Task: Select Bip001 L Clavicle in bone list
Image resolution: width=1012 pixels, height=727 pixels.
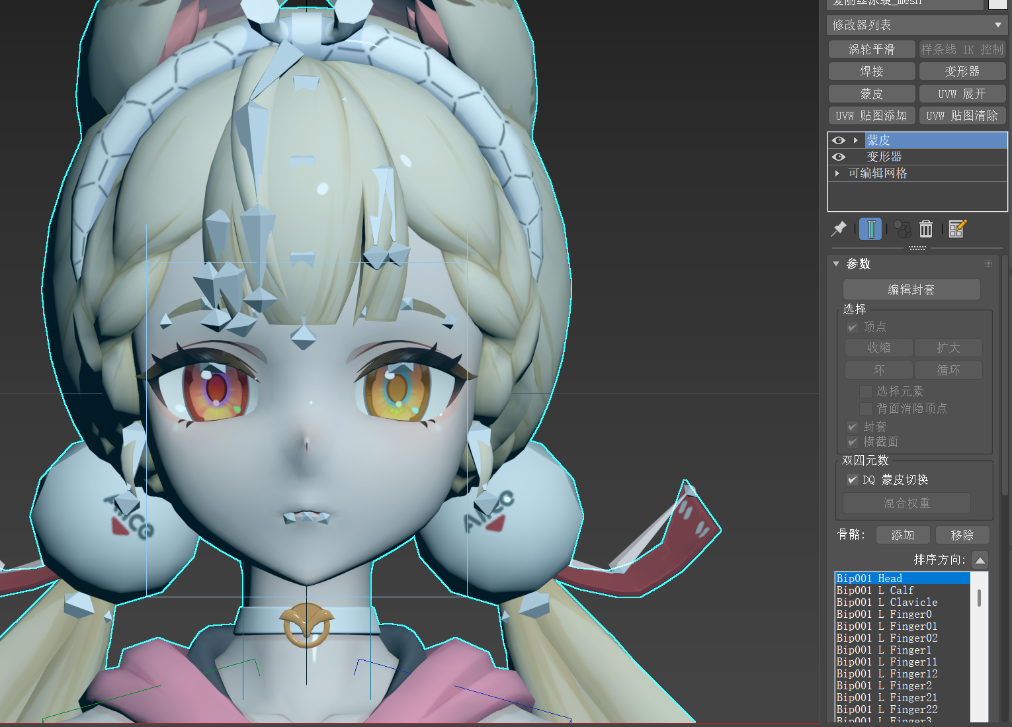Action: (x=886, y=602)
